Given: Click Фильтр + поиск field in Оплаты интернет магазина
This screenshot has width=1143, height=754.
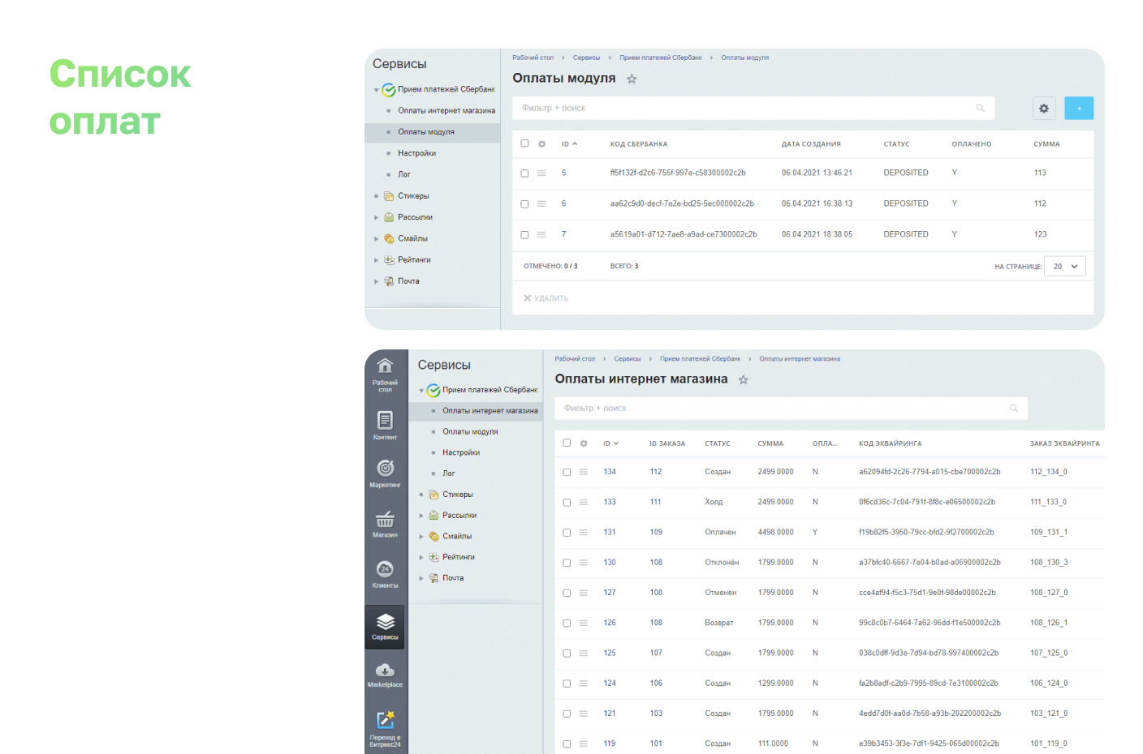Looking at the screenshot, I should [791, 408].
